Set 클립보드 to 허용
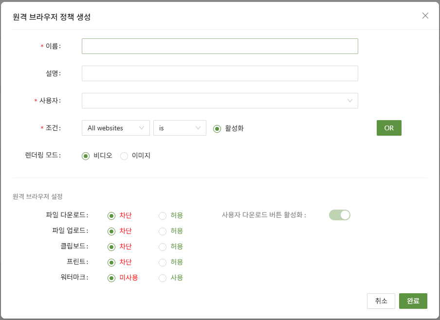The height and width of the screenshot is (320, 440). (163, 247)
